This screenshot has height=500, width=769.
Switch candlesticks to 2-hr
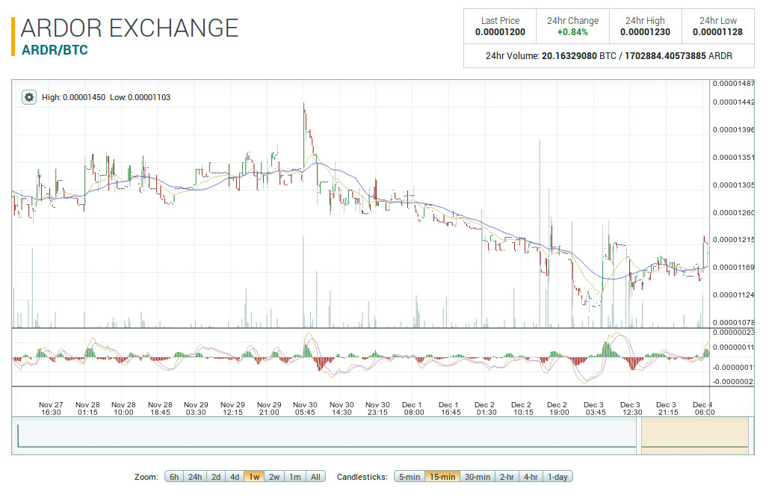point(507,476)
